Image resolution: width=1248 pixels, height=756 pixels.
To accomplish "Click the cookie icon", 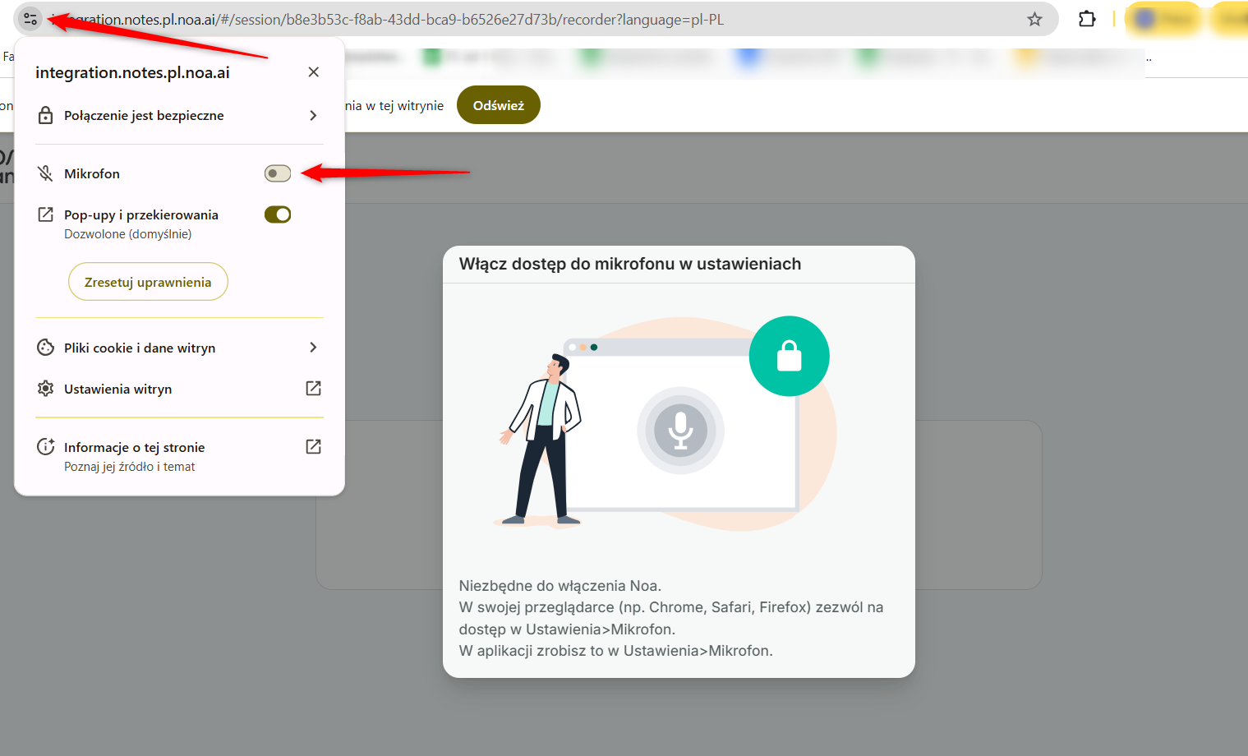I will tap(46, 348).
